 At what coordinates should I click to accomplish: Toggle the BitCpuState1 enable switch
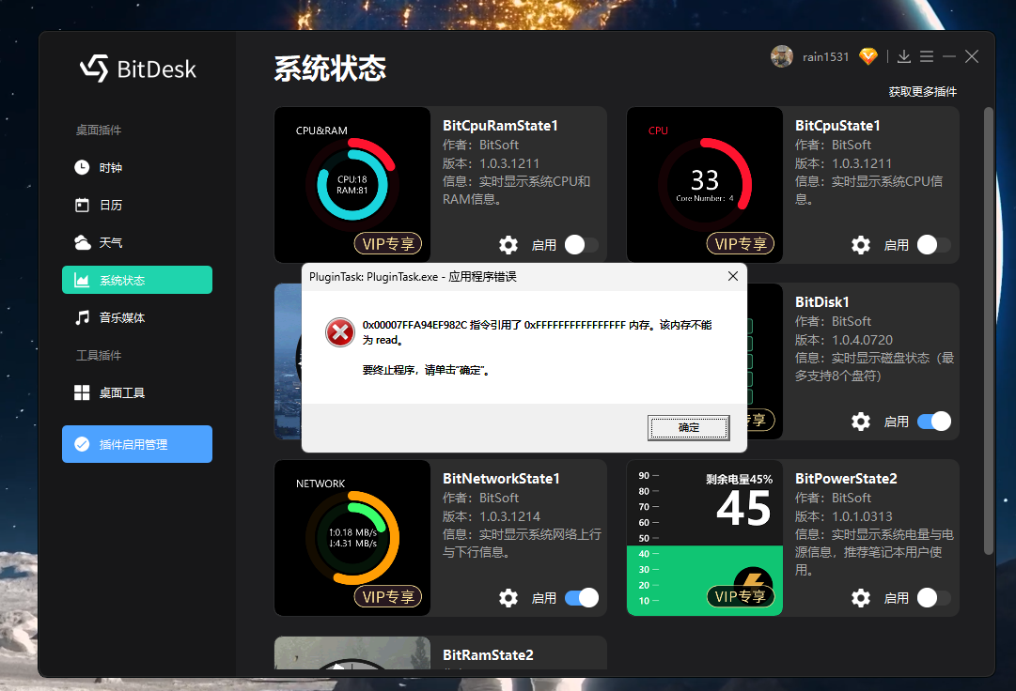933,245
